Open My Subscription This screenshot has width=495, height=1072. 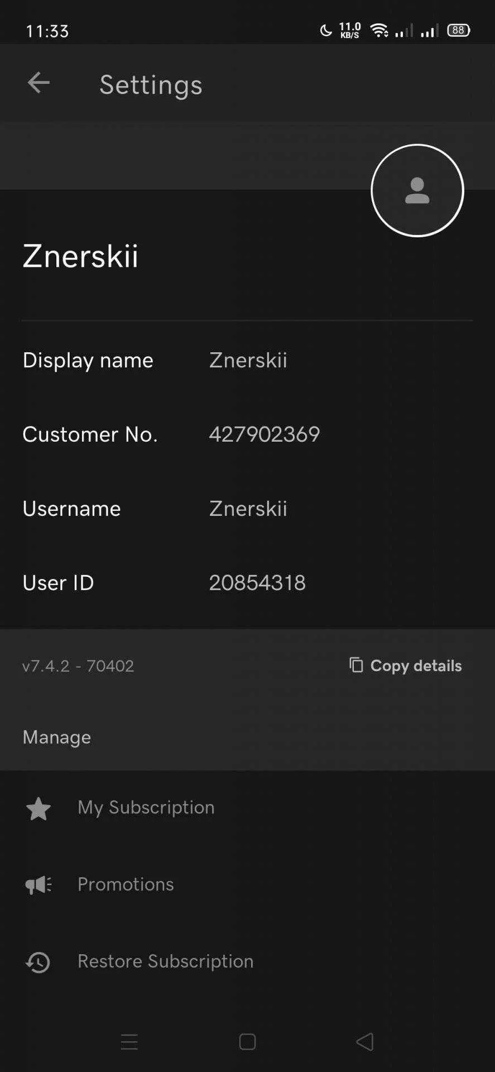[247, 808]
